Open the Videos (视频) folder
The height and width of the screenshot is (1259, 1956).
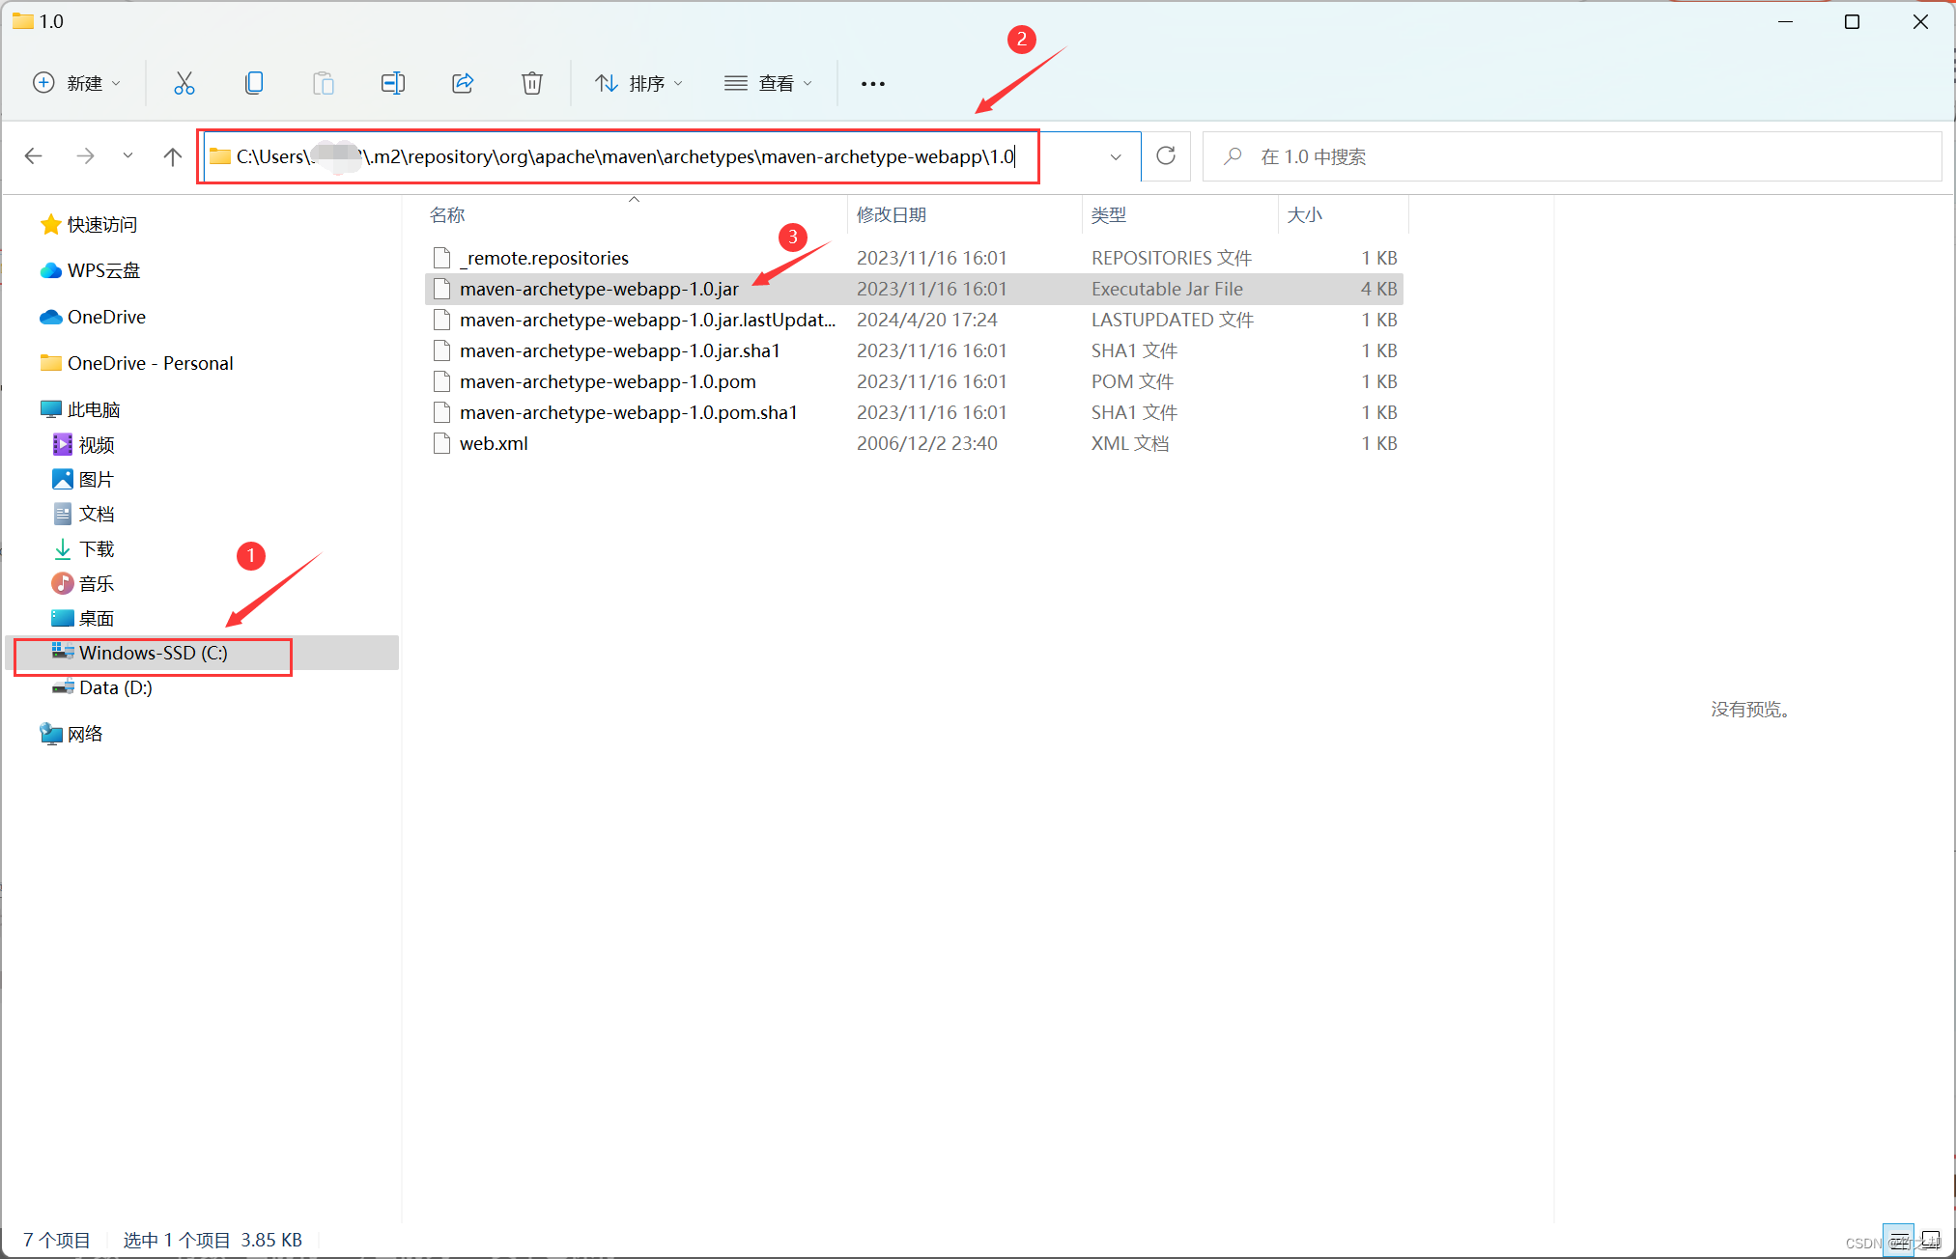83,444
